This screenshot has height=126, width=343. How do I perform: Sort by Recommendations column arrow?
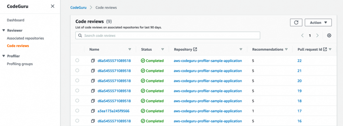coord(286,49)
